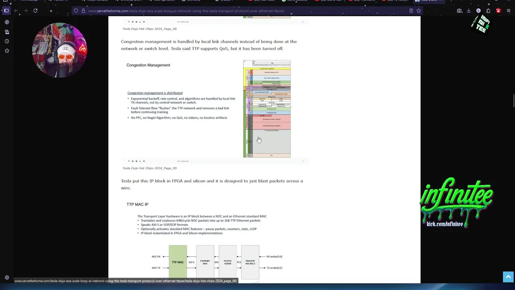Bookmark this page with the star

click(418, 11)
